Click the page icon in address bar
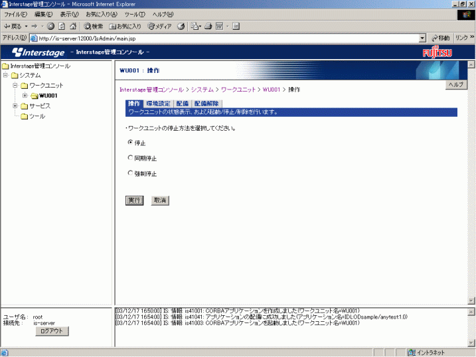Image resolution: width=476 pixels, height=357 pixels. tap(34, 38)
